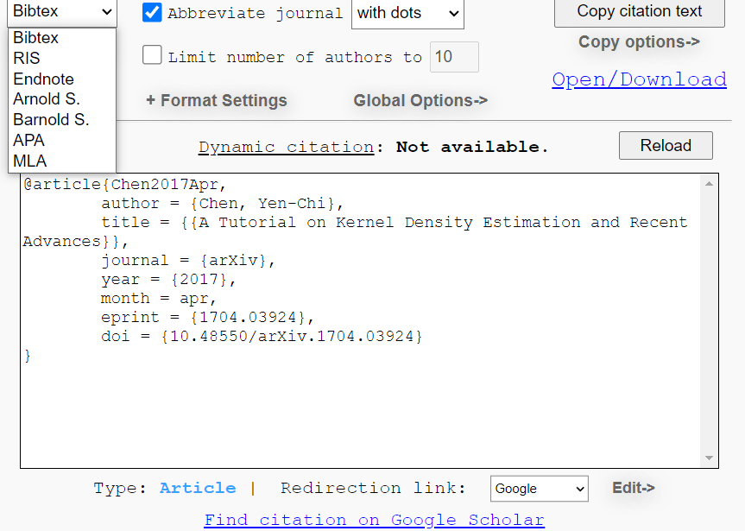745x531 pixels.
Task: Enable Limit number of authors checkbox
Action: 152,56
